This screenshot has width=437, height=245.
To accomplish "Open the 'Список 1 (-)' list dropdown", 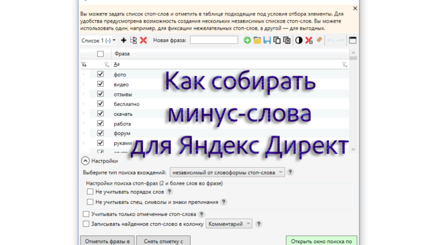I will tap(99, 41).
